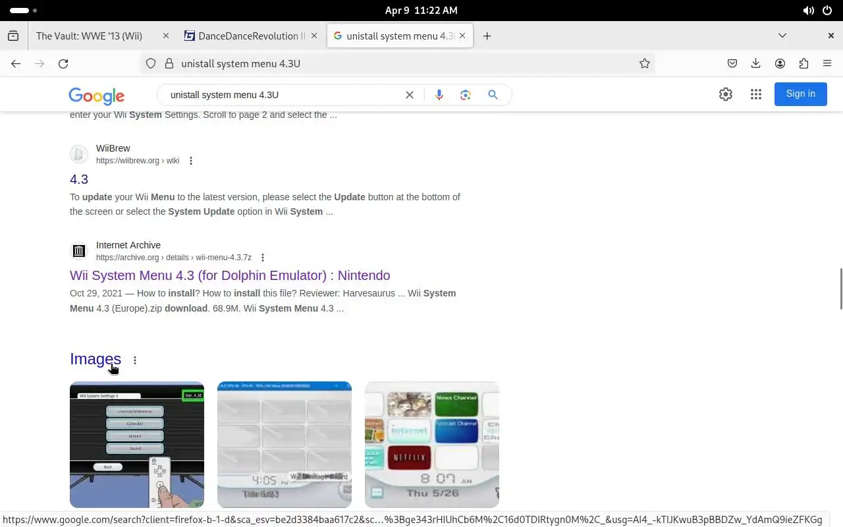The height and width of the screenshot is (527, 843).
Task: Go to the Google logo homepage
Action: point(96,96)
